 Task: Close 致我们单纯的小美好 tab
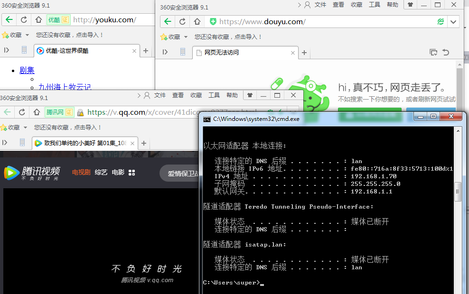132,143
